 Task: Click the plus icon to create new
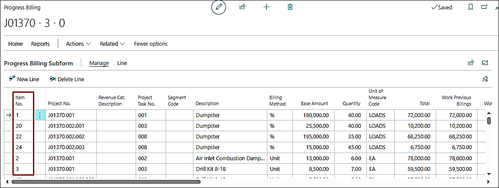pyautogui.click(x=267, y=7)
